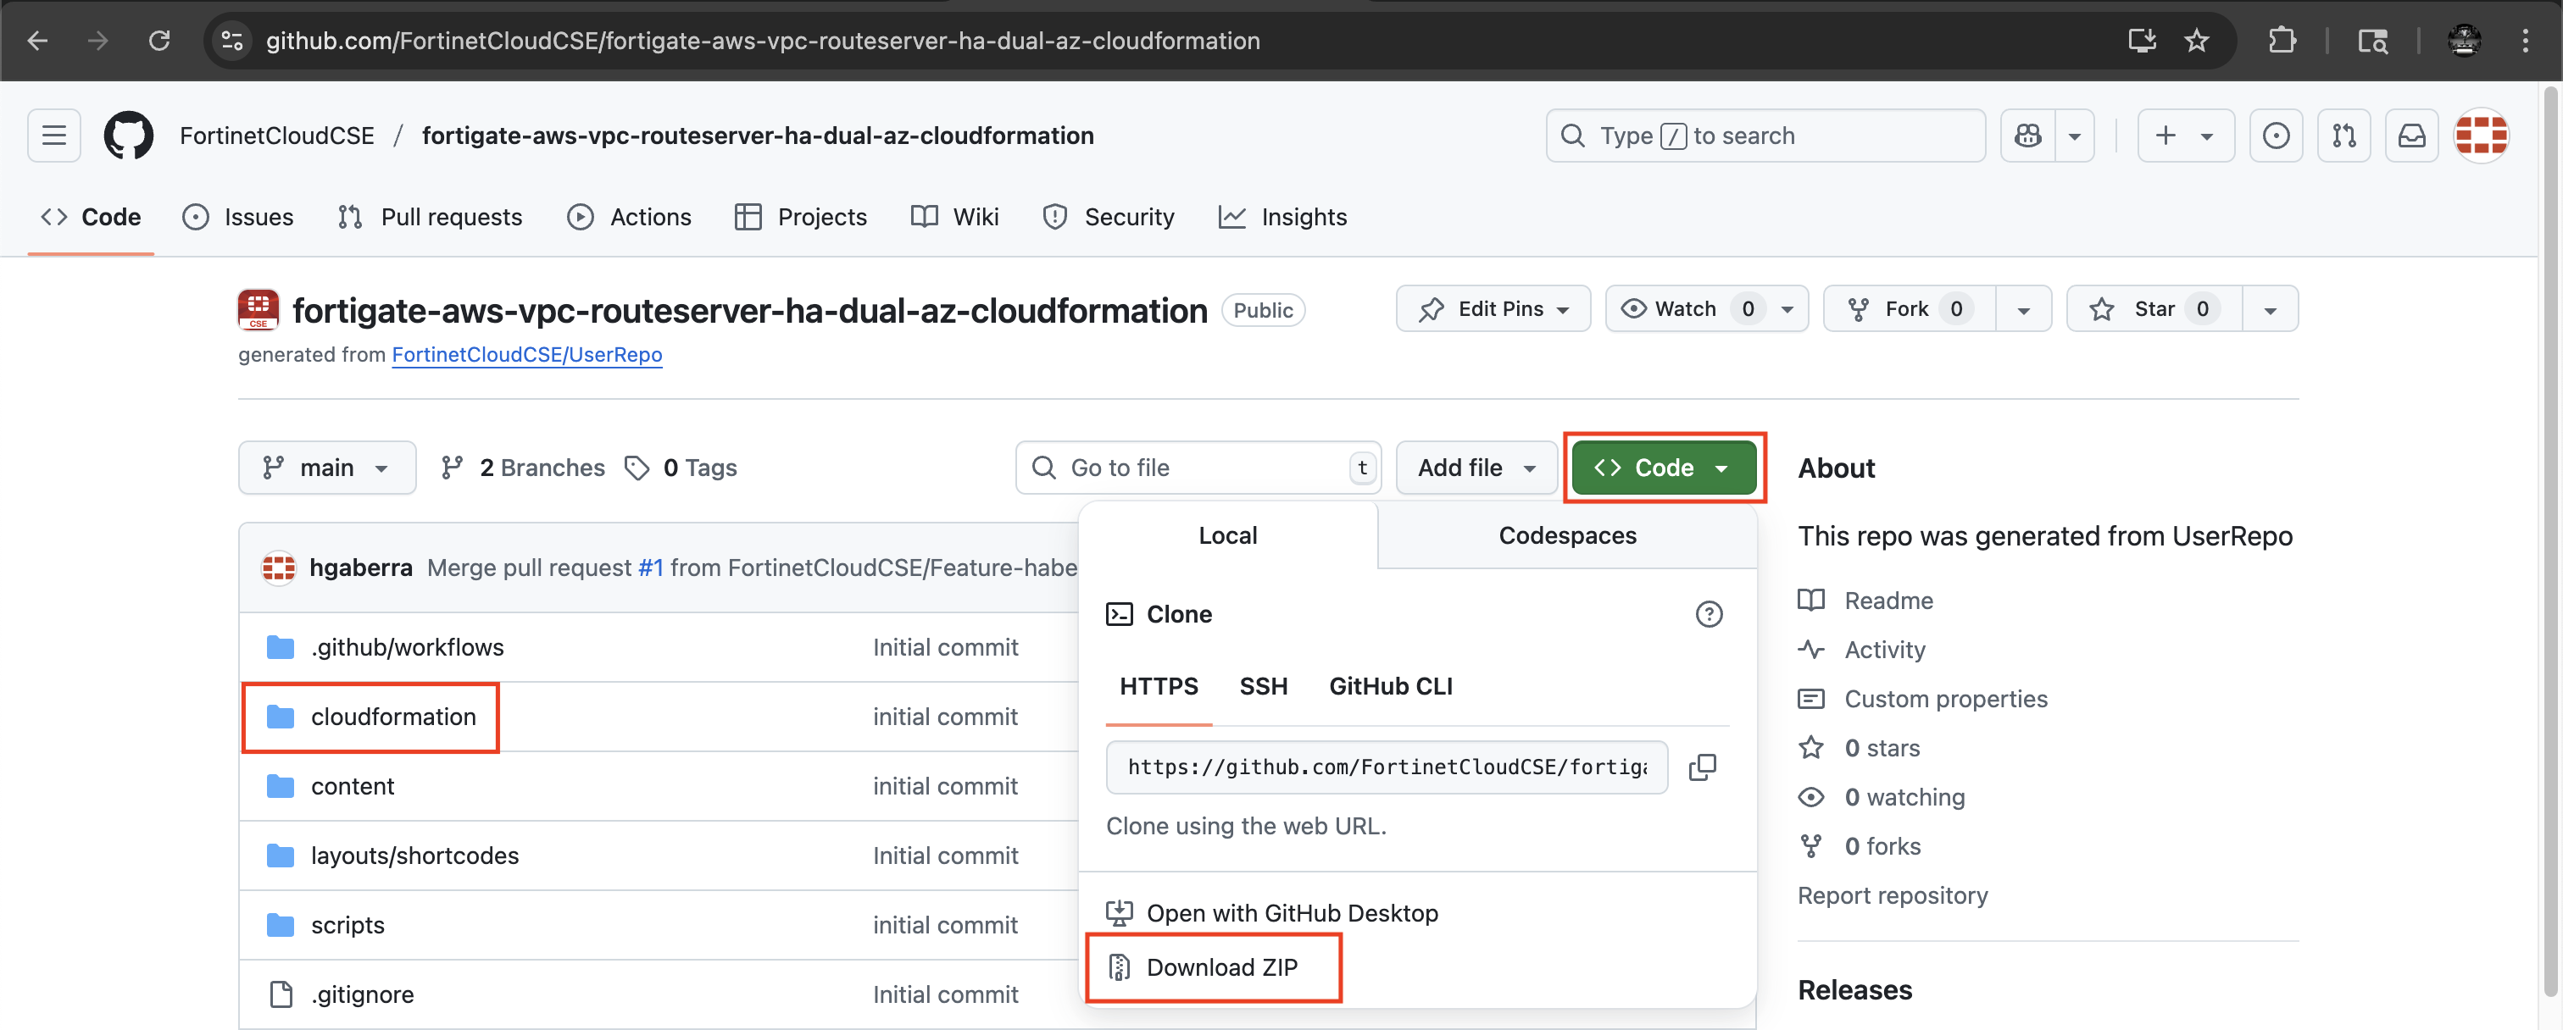
Task: View the 2 Branches link
Action: point(523,468)
